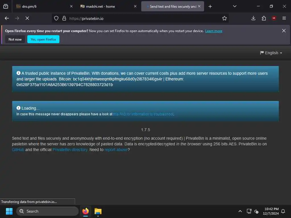The image size is (291, 218).
Task: Open the tracking protection shield icon
Action: click(x=56, y=18)
